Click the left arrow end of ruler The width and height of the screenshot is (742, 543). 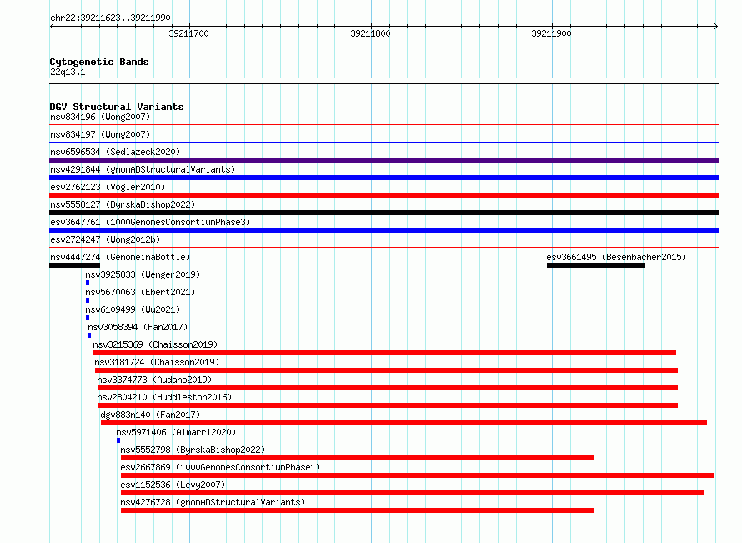pos(52,27)
